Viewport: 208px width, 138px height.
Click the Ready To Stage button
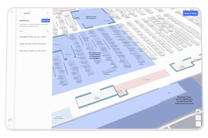(190, 13)
